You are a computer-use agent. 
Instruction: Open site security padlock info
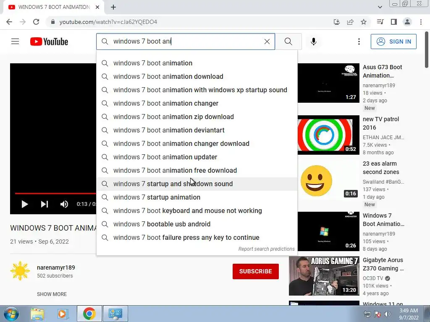pyautogui.click(x=53, y=22)
